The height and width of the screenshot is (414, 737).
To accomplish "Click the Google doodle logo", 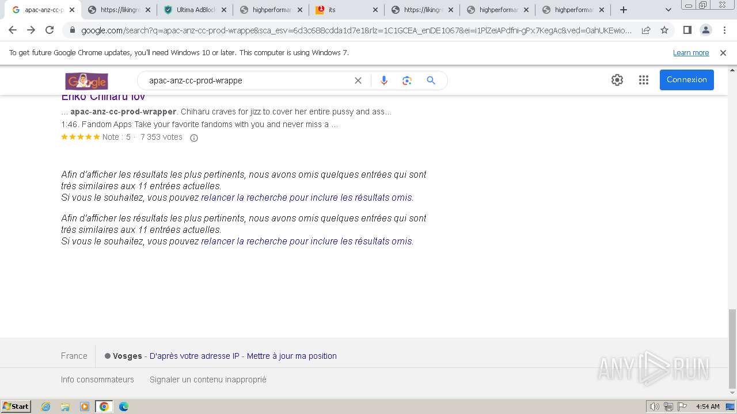I will (x=87, y=81).
